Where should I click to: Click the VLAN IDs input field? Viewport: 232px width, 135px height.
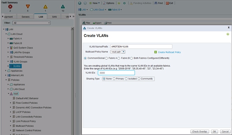click(116, 73)
